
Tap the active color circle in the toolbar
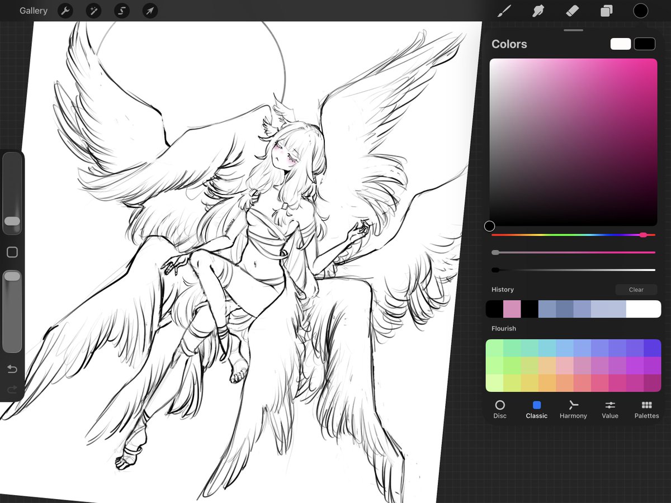click(x=640, y=11)
